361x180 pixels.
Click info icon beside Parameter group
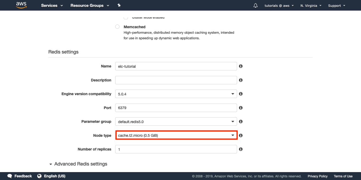pos(241,121)
